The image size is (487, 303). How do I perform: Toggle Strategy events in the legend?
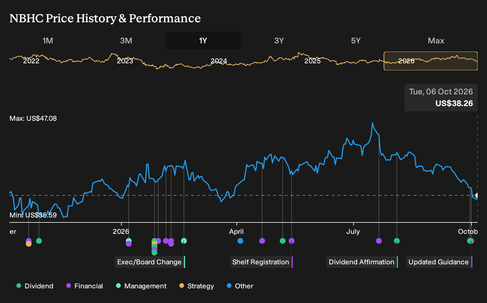click(x=197, y=286)
